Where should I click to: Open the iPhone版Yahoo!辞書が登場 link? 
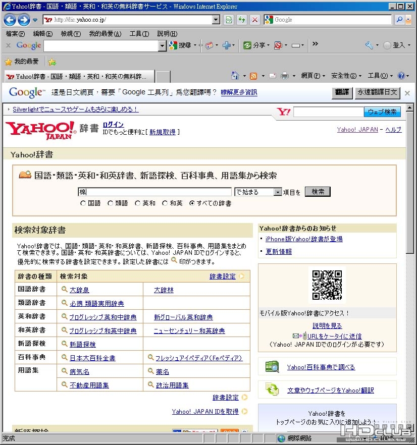tap(304, 239)
